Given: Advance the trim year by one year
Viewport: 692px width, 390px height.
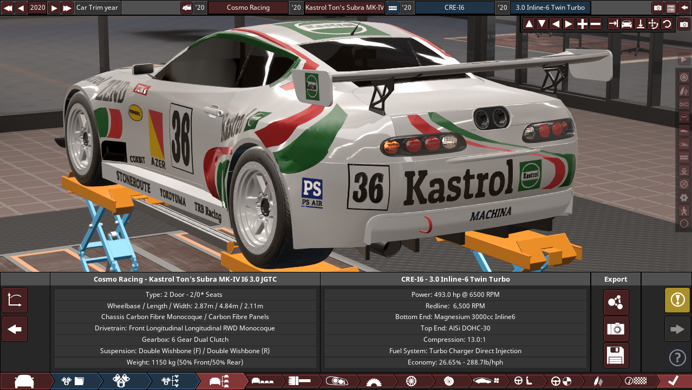Looking at the screenshot, I should tap(54, 8).
